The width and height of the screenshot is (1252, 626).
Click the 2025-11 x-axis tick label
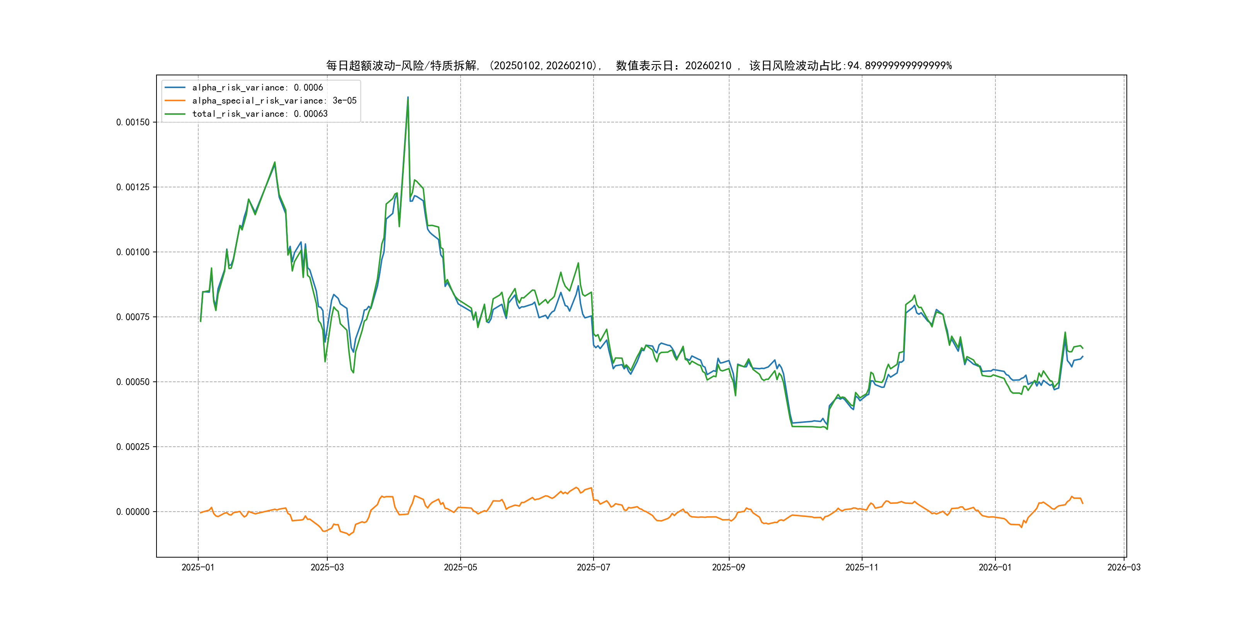click(x=861, y=567)
